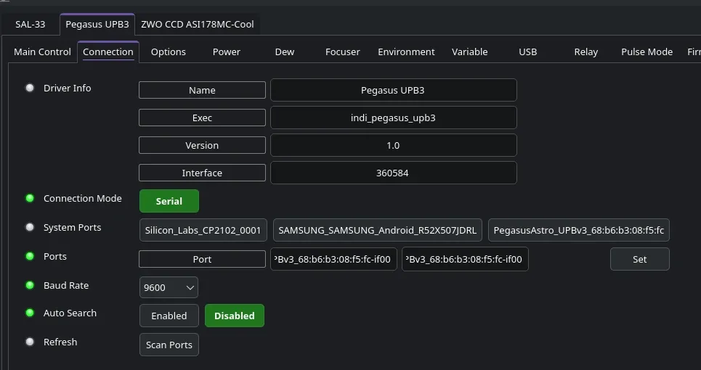Click the Connection Mode status light

tap(30, 198)
